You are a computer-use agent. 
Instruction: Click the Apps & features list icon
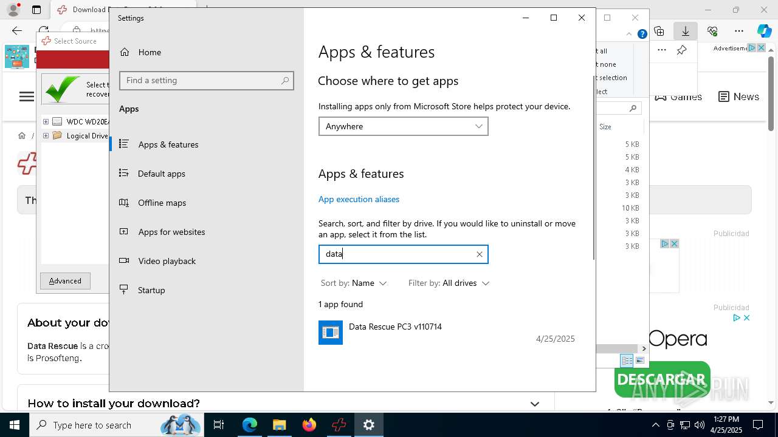click(x=124, y=144)
